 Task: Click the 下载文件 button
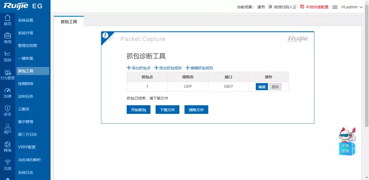click(167, 110)
